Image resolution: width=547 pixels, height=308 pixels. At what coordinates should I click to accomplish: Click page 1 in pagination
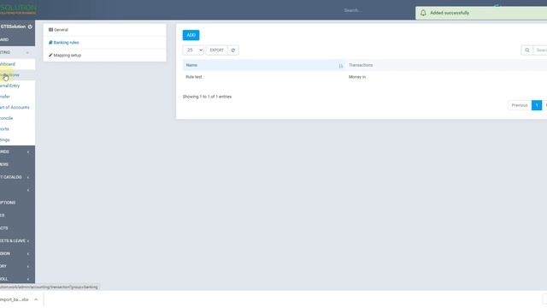pos(537,105)
